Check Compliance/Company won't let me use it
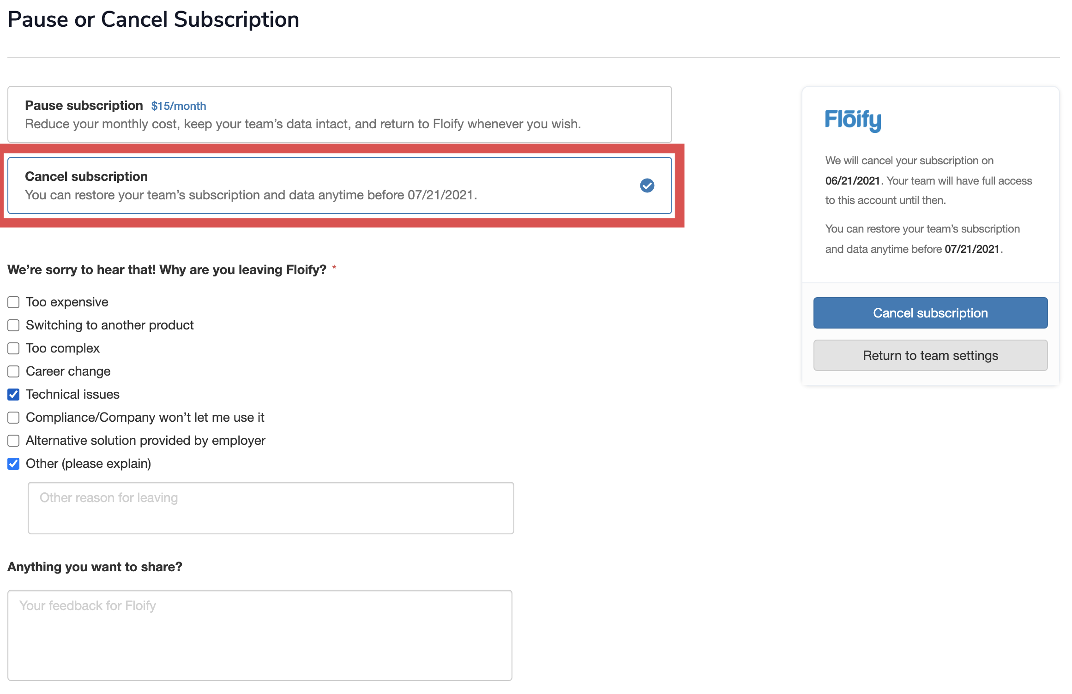 pos(13,418)
